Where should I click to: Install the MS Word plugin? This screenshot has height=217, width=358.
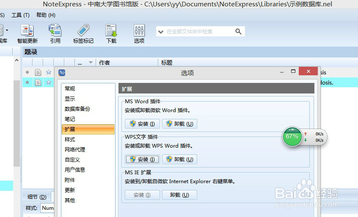tap(142, 124)
